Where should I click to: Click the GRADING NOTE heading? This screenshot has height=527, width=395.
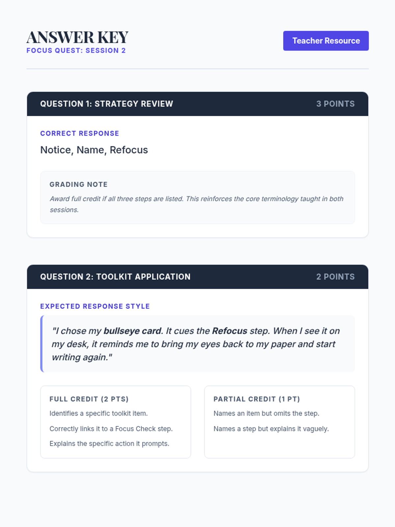point(79,184)
